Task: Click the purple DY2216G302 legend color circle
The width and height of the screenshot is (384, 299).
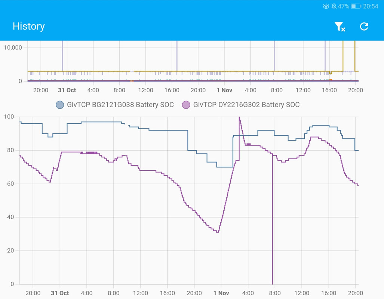Action: [x=186, y=105]
